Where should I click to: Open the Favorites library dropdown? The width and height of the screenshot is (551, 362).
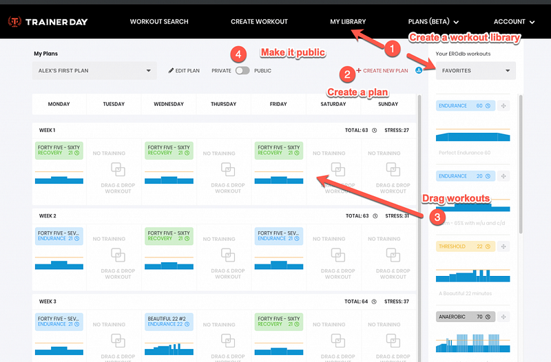click(476, 71)
